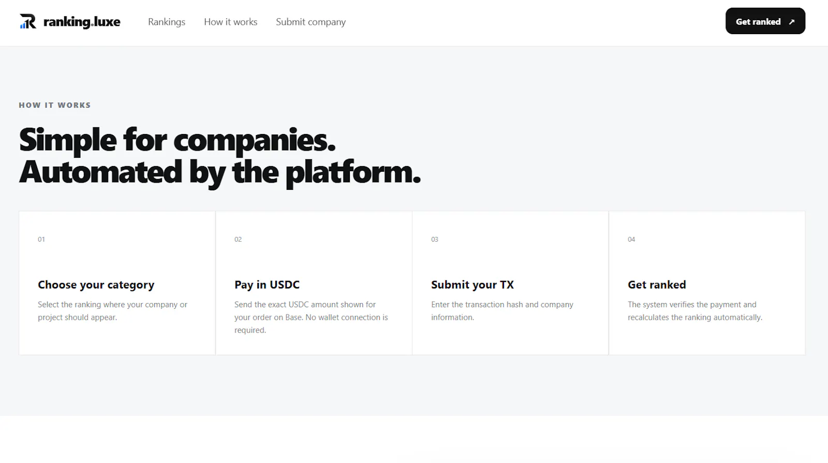This screenshot has height=463, width=828.
Task: Click the arrow icon on Get ranked button
Action: (x=791, y=22)
